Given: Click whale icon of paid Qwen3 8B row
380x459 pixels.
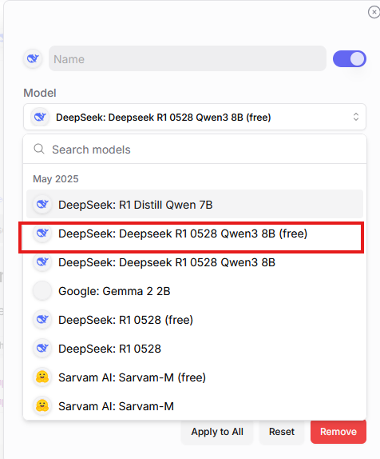Looking at the screenshot, I should tap(42, 262).
